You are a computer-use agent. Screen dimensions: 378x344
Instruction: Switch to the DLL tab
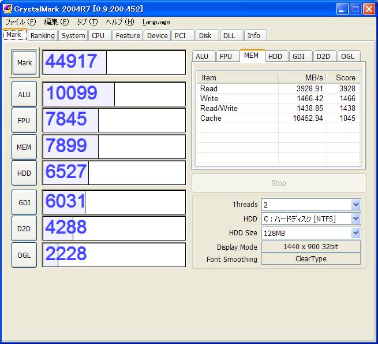[231, 35]
